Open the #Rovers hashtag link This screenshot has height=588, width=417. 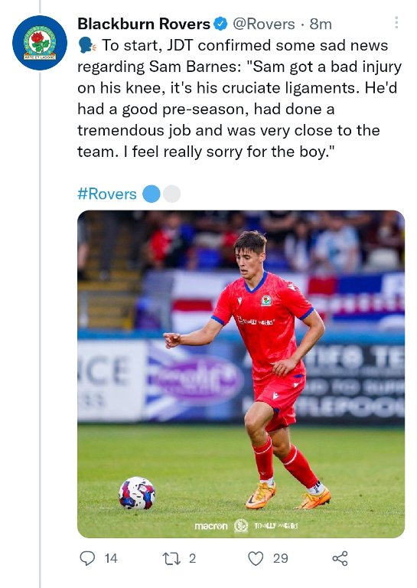pyautogui.click(x=107, y=194)
